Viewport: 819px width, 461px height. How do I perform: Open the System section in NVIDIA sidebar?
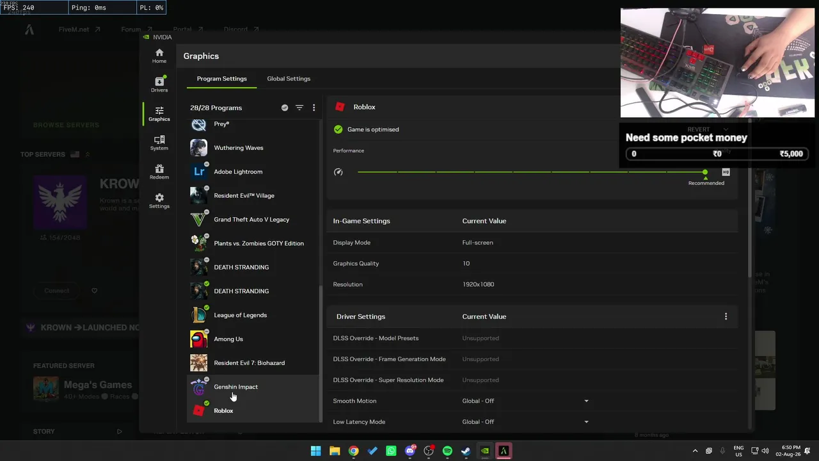pyautogui.click(x=159, y=143)
